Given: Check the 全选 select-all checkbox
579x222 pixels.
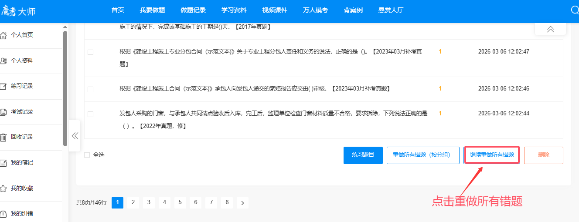Looking at the screenshot, I should tap(87, 155).
